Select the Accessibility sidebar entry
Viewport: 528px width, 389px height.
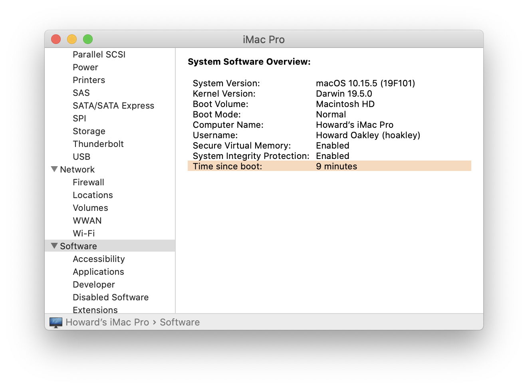tap(99, 259)
